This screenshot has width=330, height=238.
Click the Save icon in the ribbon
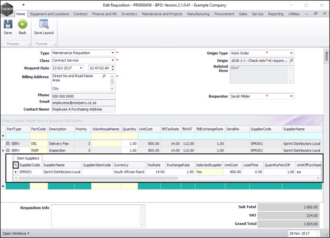[x=8, y=25]
